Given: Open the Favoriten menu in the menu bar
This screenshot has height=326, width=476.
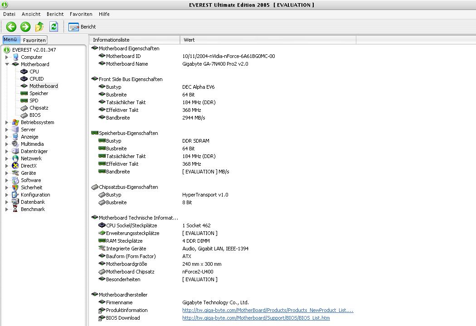Looking at the screenshot, I should tap(81, 14).
